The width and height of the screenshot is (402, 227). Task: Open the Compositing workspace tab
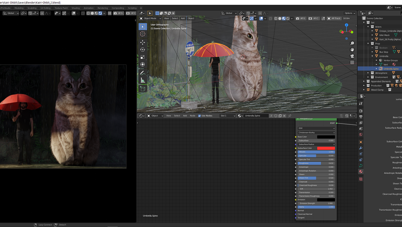tap(118, 8)
